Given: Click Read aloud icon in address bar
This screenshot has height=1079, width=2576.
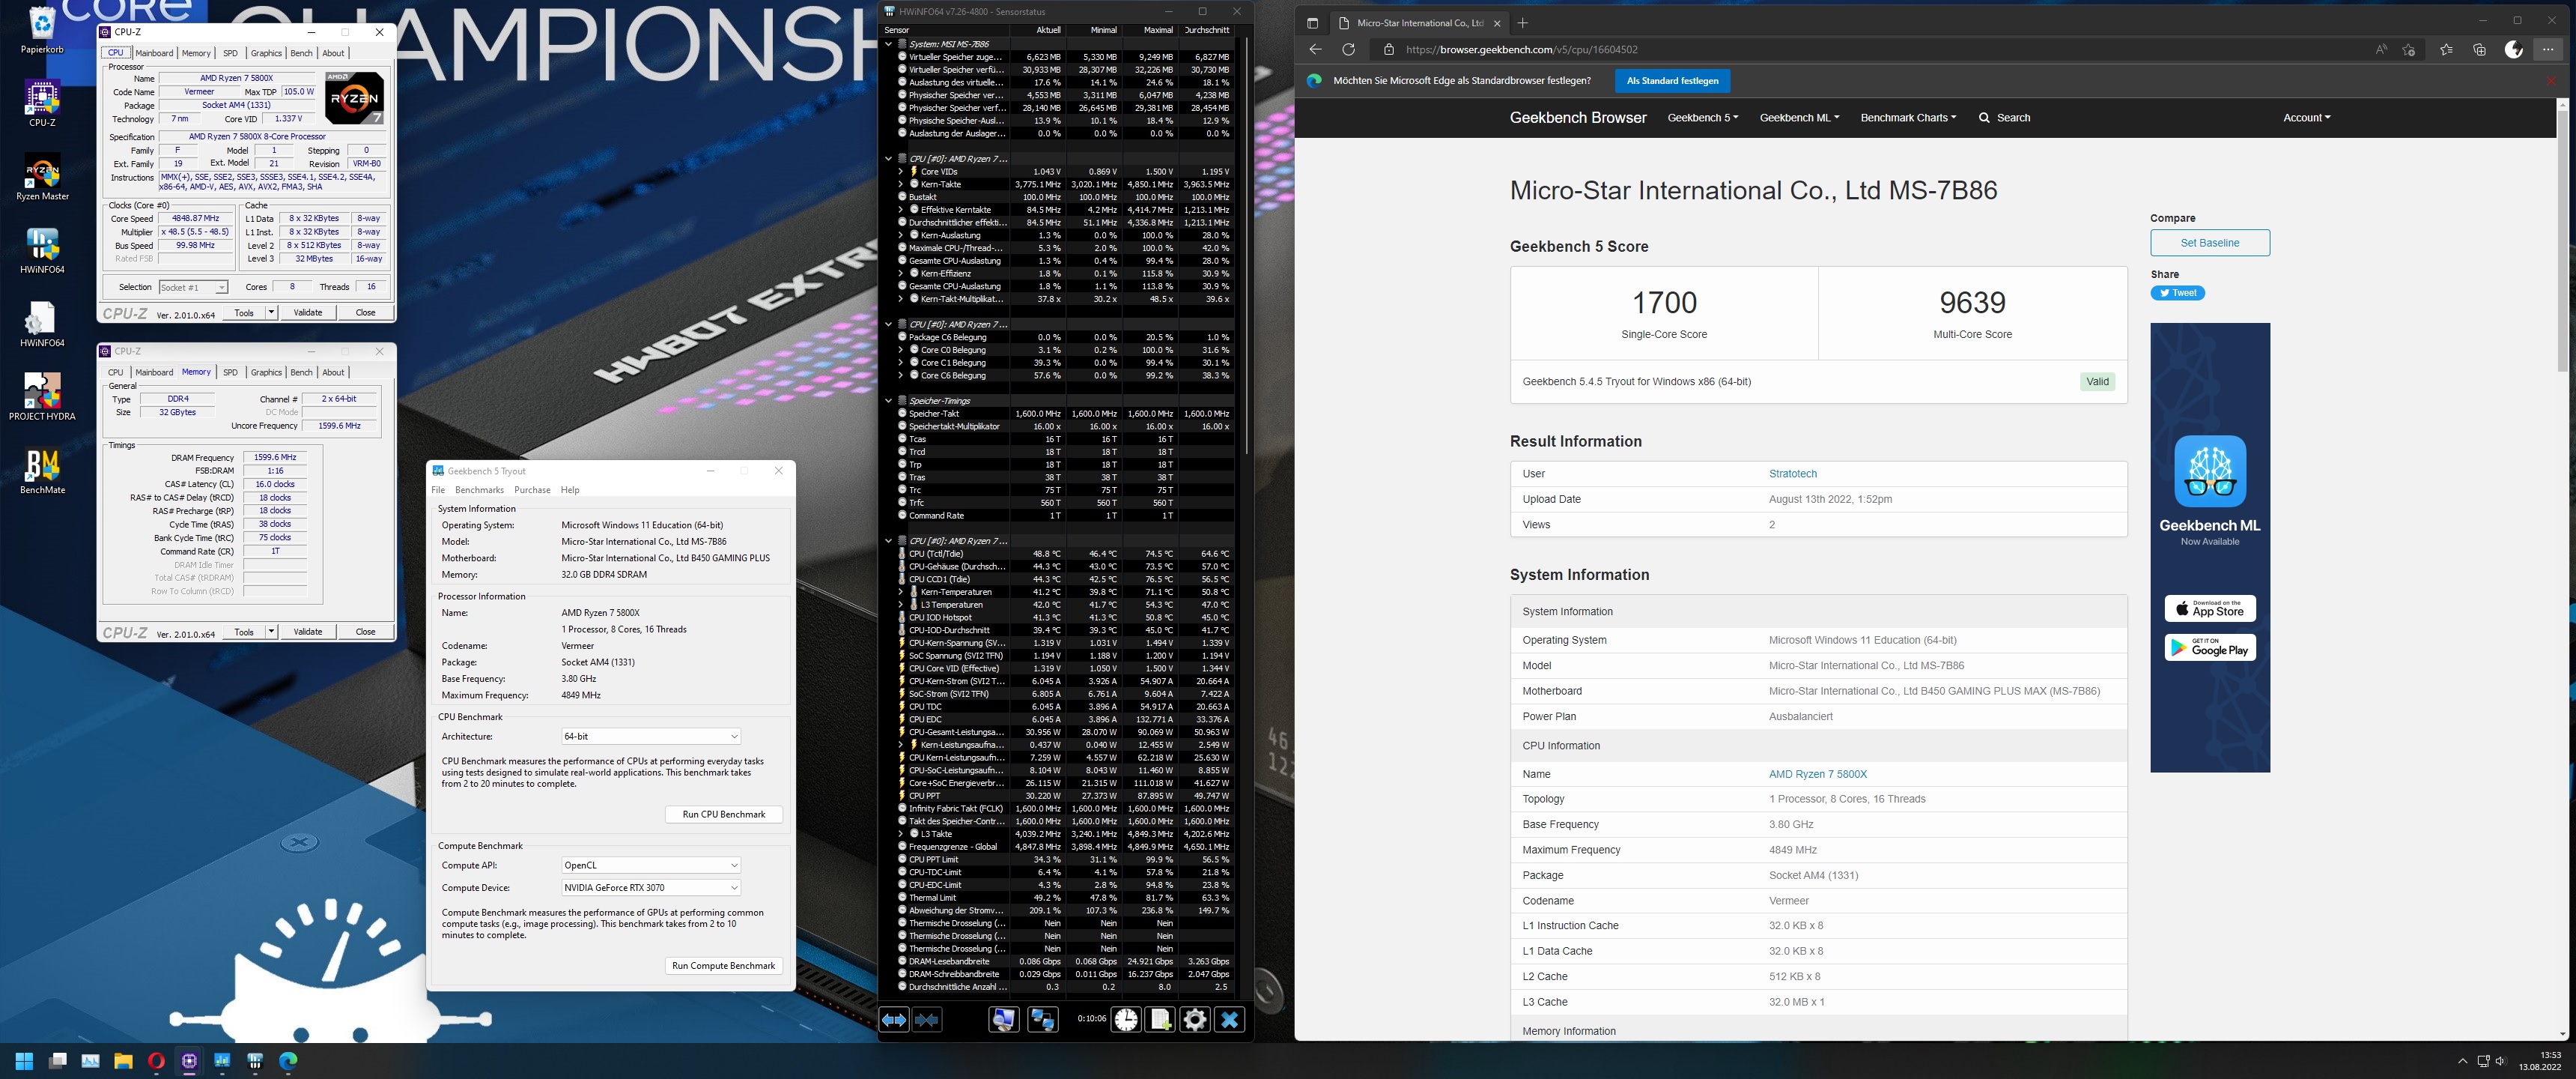Looking at the screenshot, I should (2381, 49).
